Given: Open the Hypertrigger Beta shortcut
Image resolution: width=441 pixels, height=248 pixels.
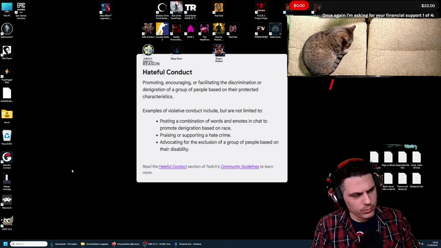Looking at the screenshot, I should click(7, 75).
